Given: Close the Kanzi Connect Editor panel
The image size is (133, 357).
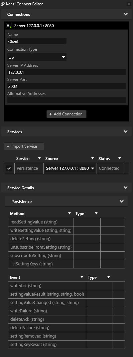Looking at the screenshot, I should pos(129,4).
